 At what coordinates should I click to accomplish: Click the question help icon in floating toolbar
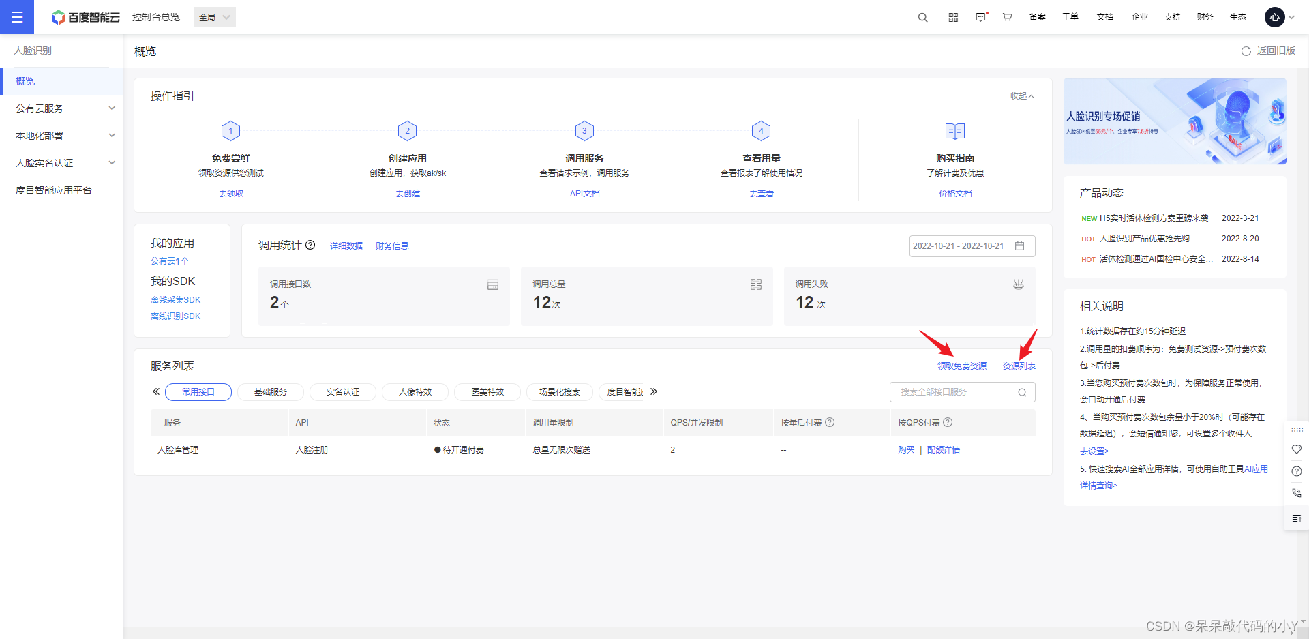pyautogui.click(x=1297, y=471)
